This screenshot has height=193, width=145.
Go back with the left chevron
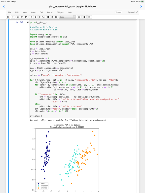(x=4, y=7)
